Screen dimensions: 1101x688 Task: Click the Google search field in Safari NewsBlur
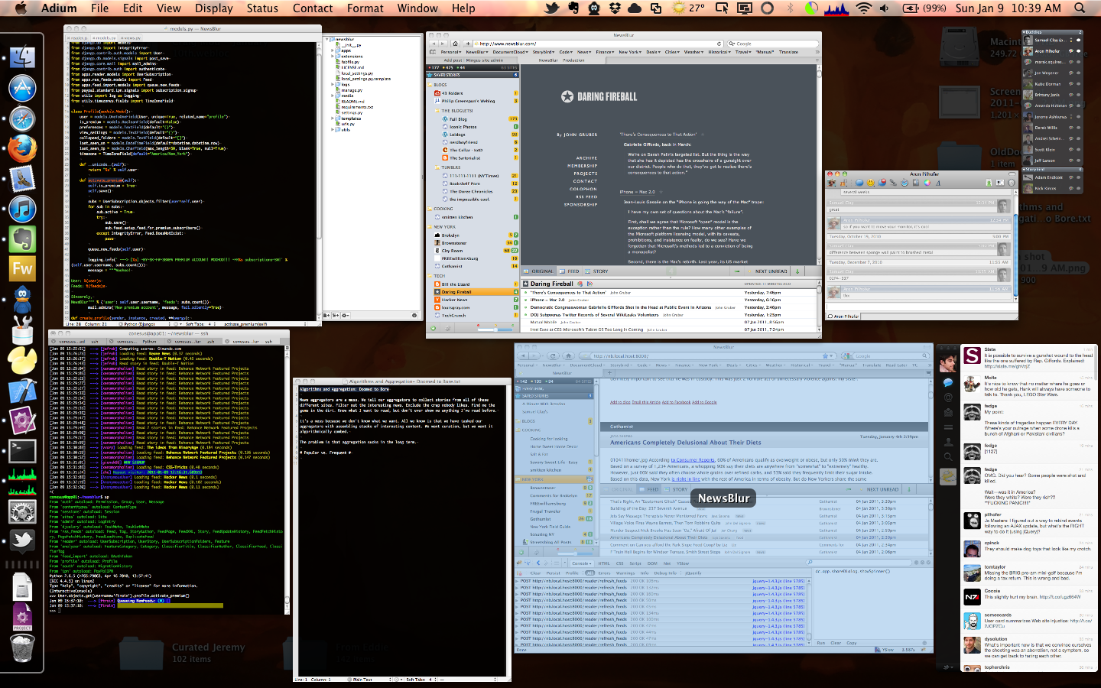point(774,44)
